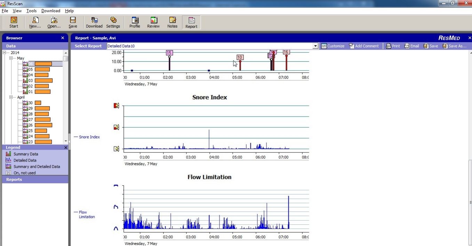The height and width of the screenshot is (246, 472).
Task: Close the Legend panel
Action: click(66, 148)
